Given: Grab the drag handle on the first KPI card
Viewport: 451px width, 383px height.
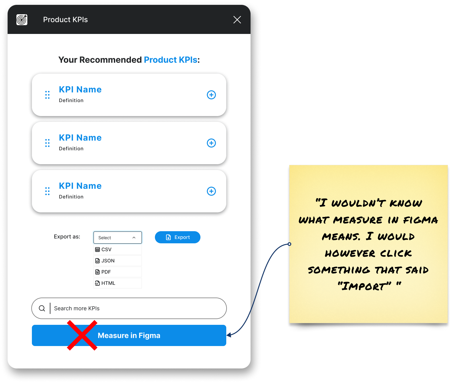Looking at the screenshot, I should click(47, 95).
